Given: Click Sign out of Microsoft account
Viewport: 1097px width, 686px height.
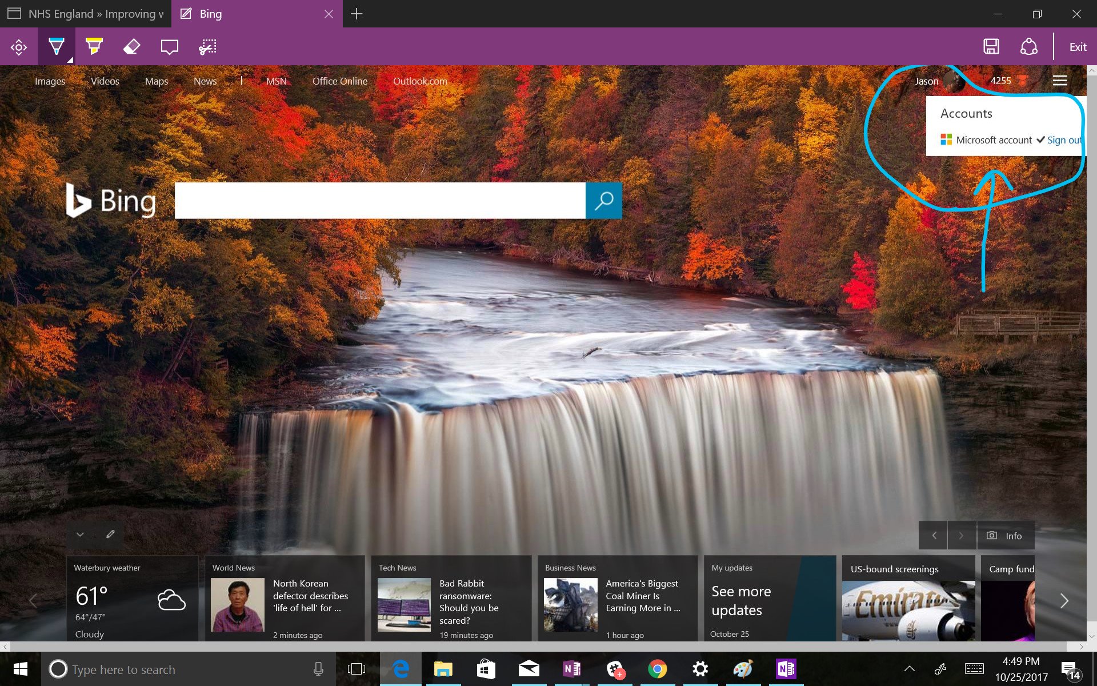Looking at the screenshot, I should pos(1064,140).
